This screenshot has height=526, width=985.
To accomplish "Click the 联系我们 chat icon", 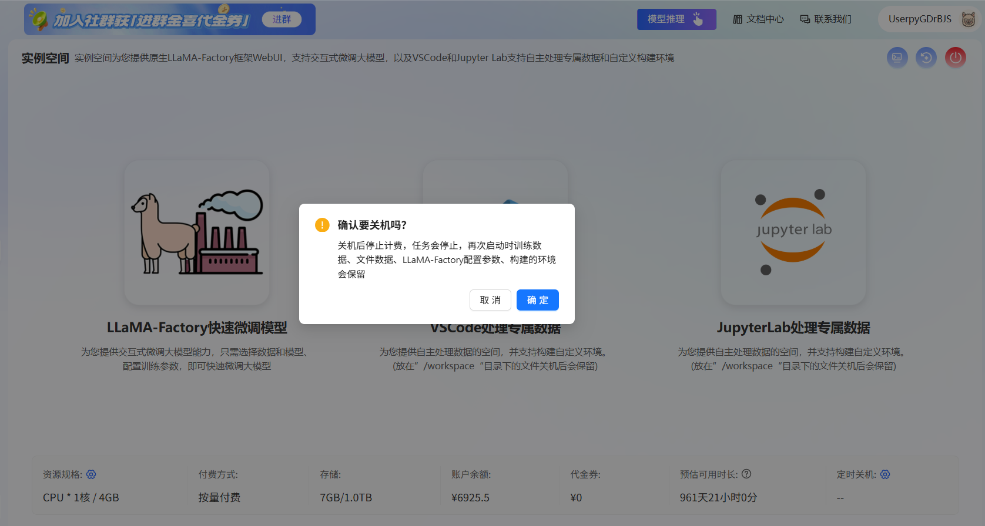I will [x=805, y=19].
